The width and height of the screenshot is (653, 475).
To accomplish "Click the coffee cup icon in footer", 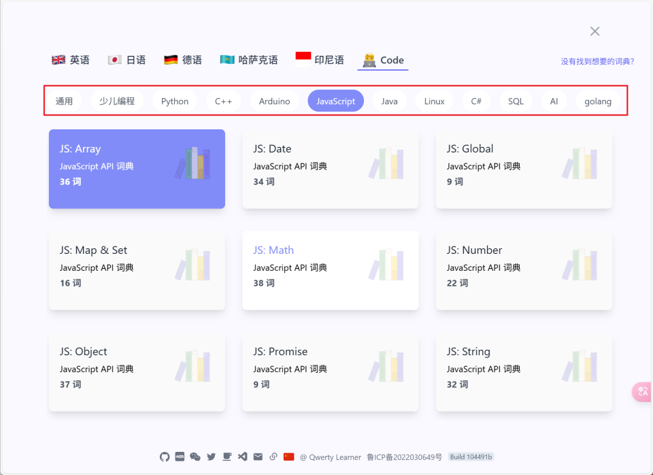I will point(227,457).
